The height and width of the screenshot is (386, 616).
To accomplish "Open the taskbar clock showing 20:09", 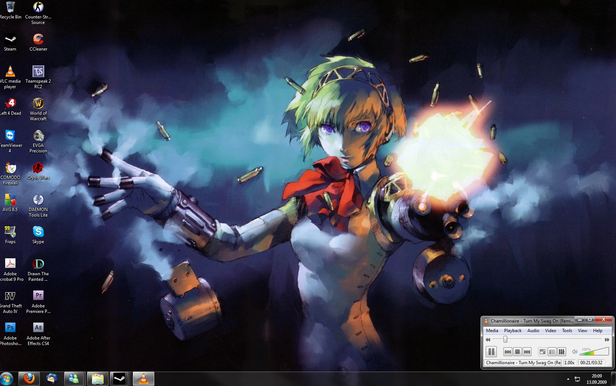I will pyautogui.click(x=596, y=379).
